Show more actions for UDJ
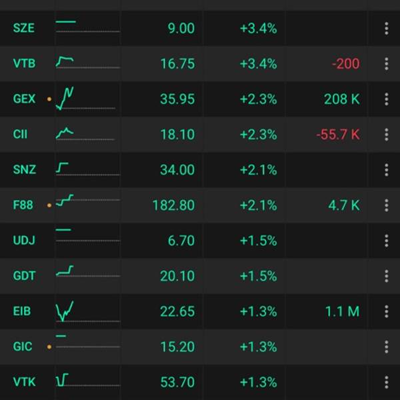This screenshot has height=400, width=400. [386, 241]
